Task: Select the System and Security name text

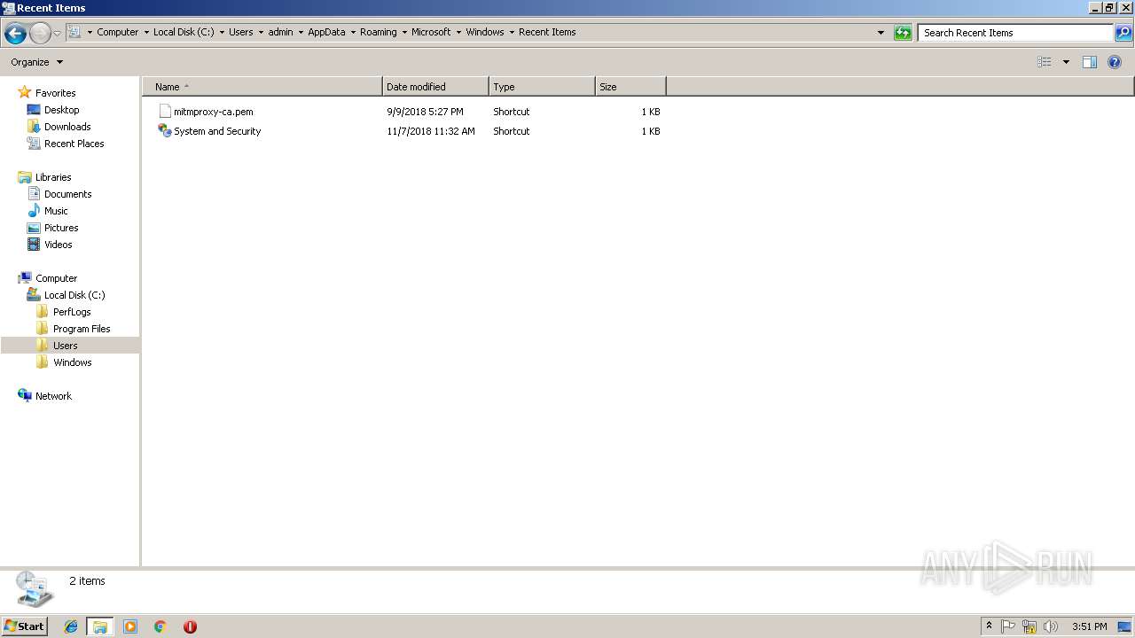Action: pyautogui.click(x=217, y=131)
